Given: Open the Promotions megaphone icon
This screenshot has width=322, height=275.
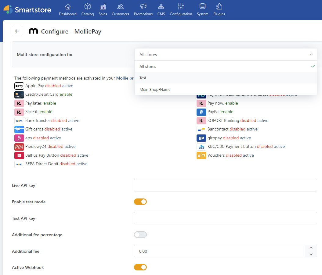Looking at the screenshot, I should (x=143, y=7).
